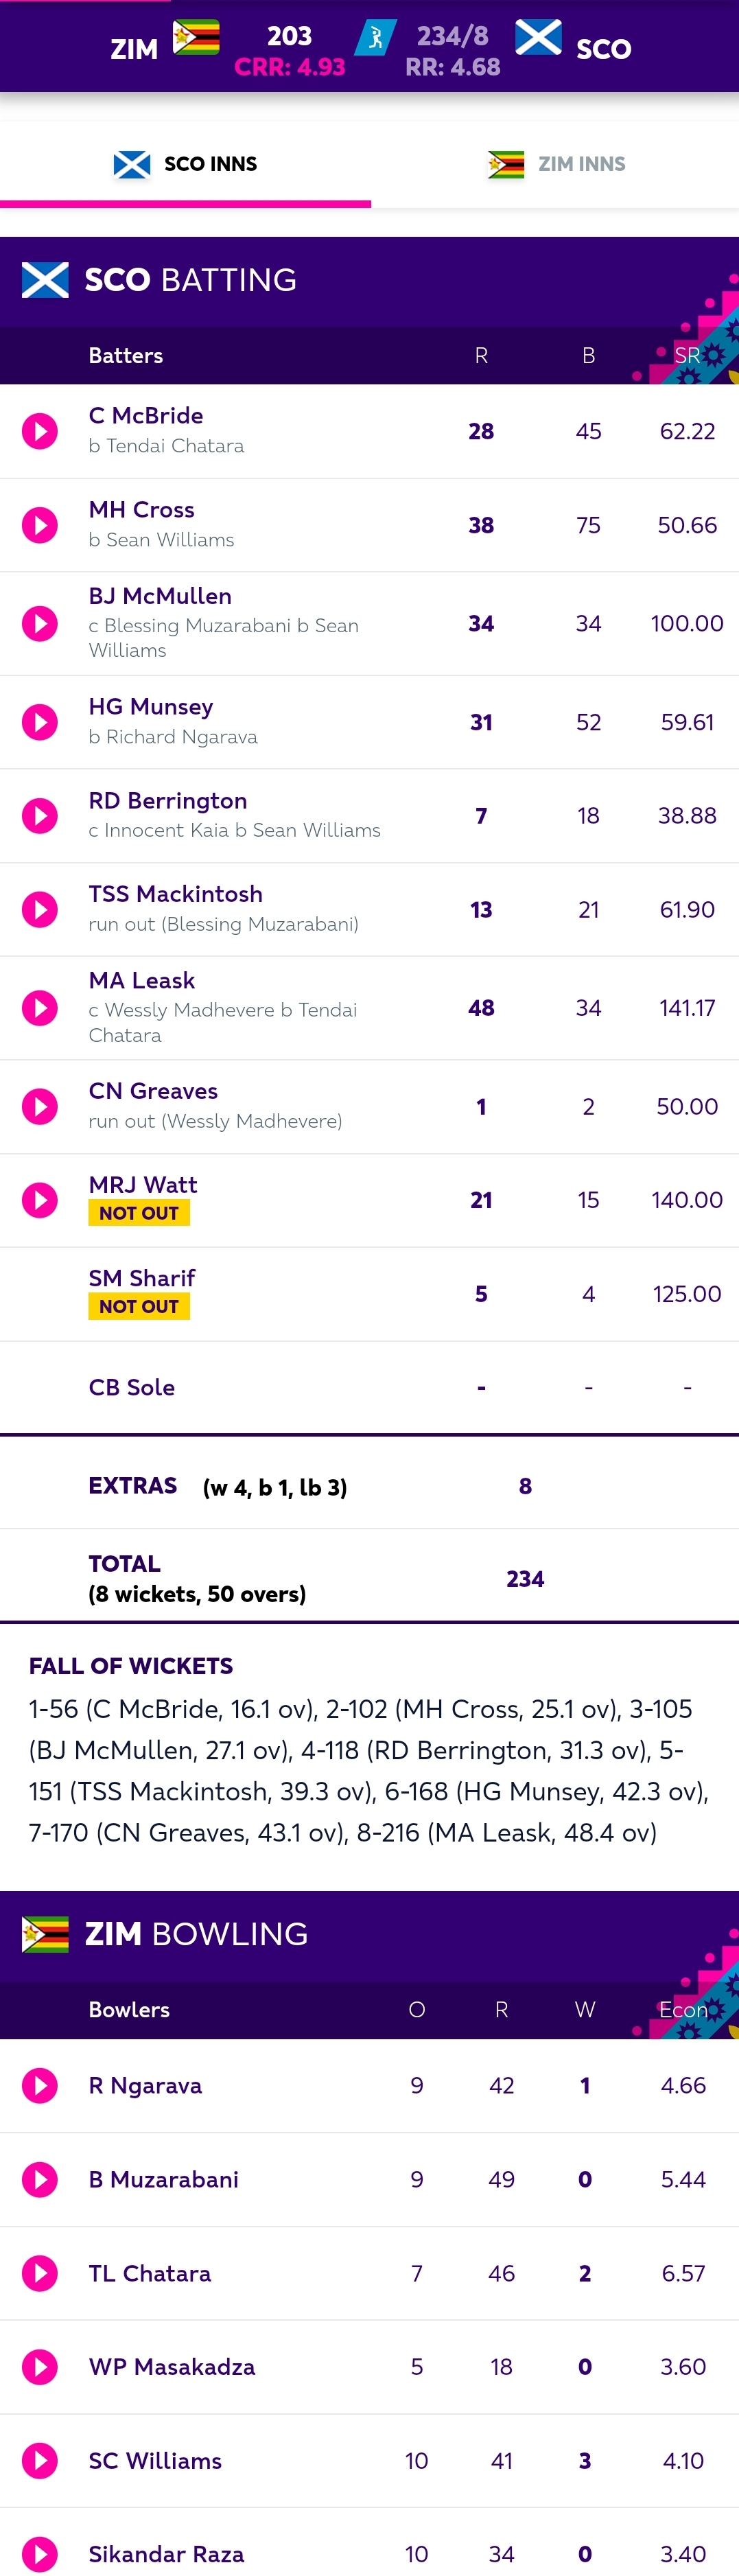Play R Ngarava bowling highlights
The width and height of the screenshot is (739, 2576).
point(40,2085)
